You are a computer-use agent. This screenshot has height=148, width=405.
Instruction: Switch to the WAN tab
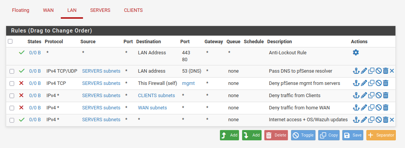point(48,10)
